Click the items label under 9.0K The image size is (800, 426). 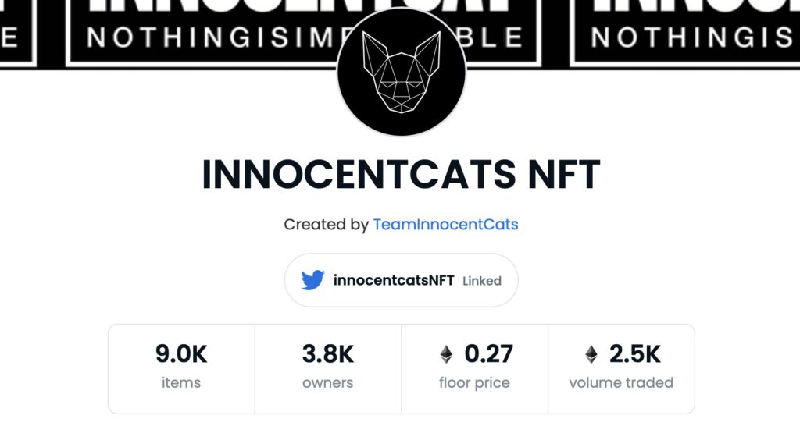pos(181,382)
